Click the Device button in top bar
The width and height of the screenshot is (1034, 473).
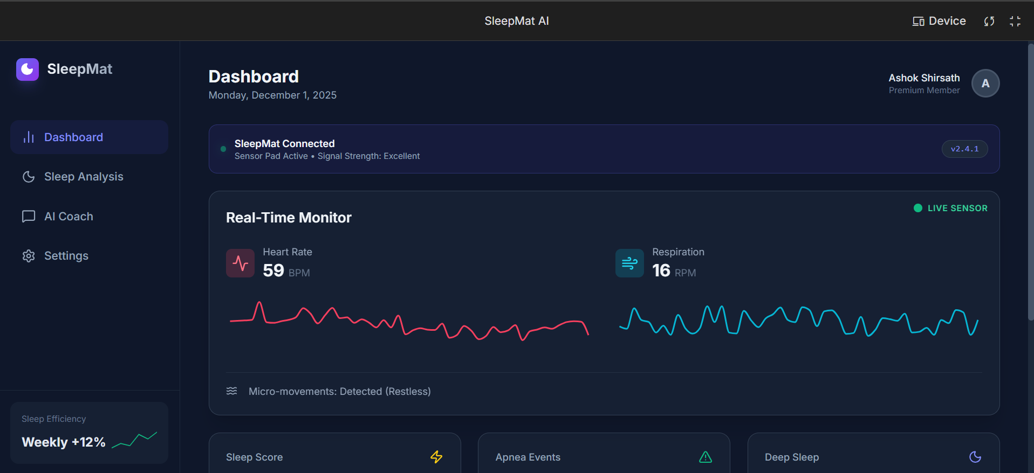coord(939,21)
